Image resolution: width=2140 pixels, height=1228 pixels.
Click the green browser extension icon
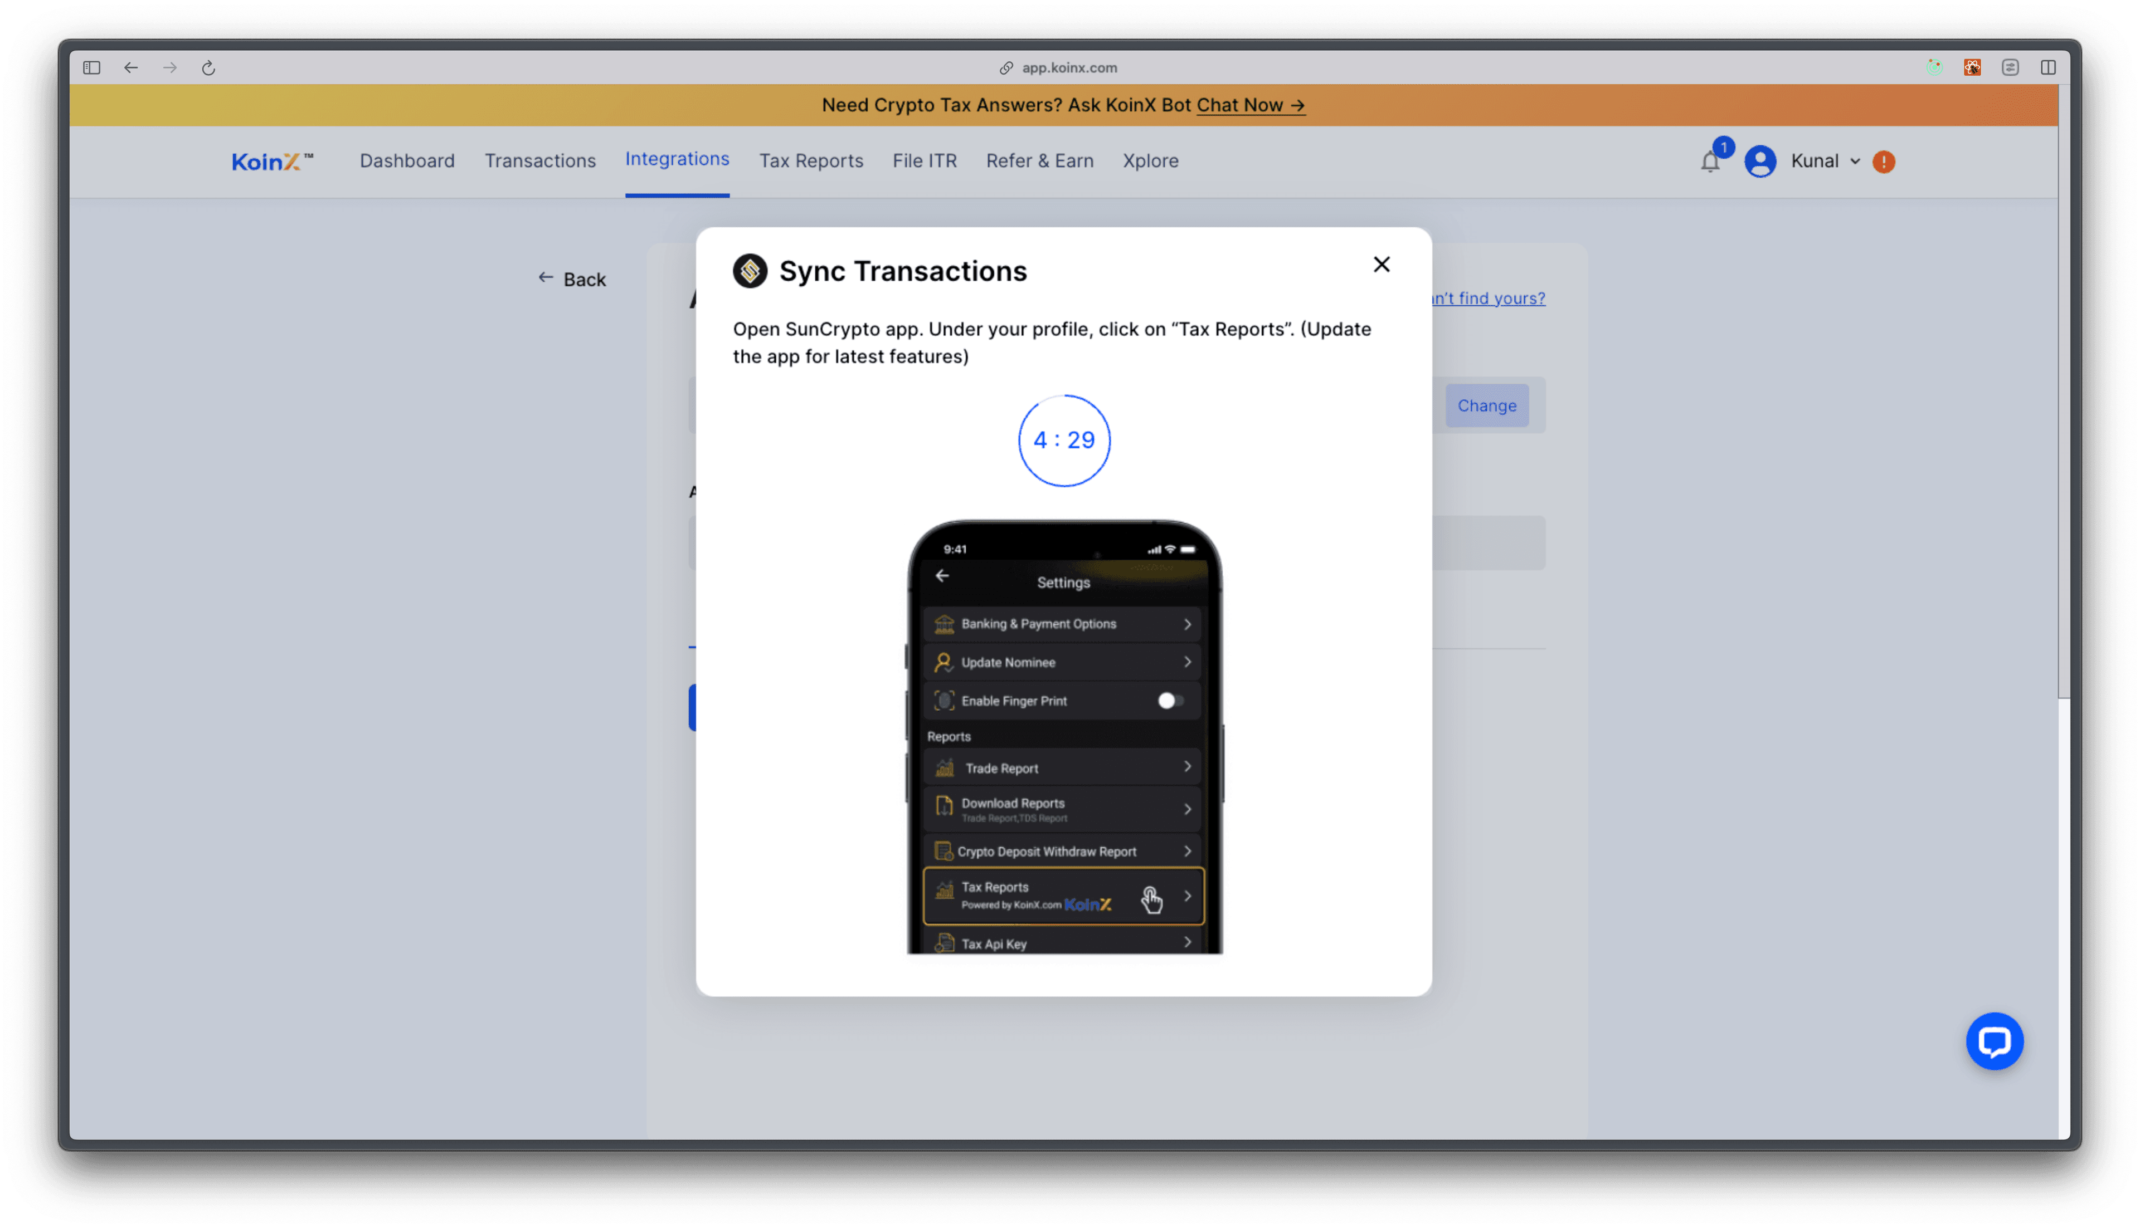[x=1934, y=67]
